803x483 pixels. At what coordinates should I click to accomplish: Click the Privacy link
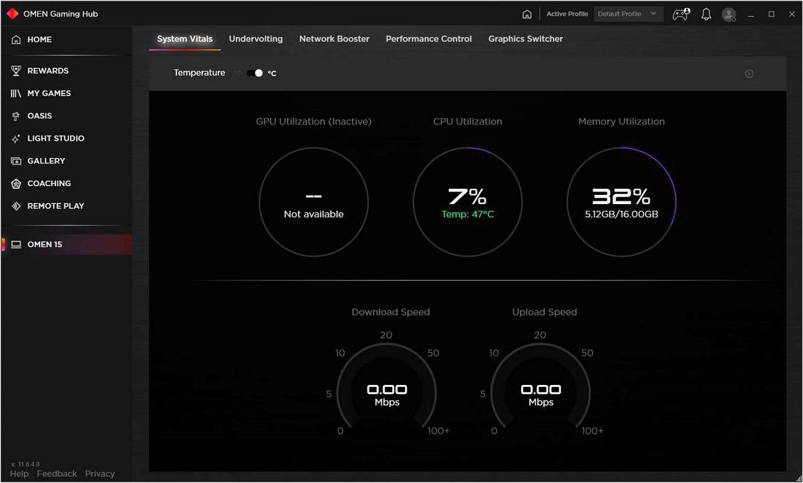[100, 474]
